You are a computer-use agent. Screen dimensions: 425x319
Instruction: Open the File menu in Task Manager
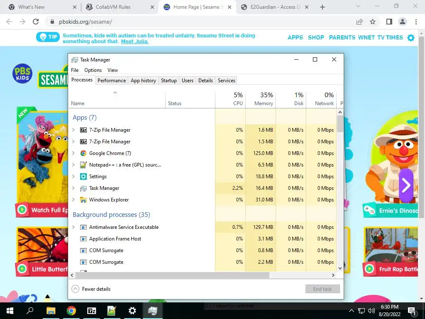pos(75,70)
